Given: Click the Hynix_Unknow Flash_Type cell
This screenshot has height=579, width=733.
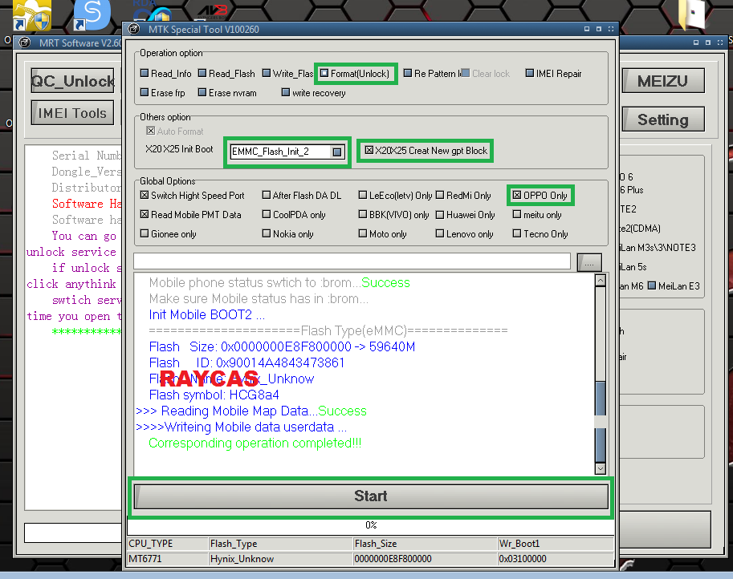Looking at the screenshot, I should pyautogui.click(x=281, y=559).
